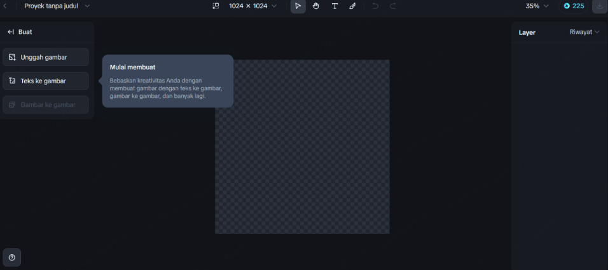Open the help question mark button
This screenshot has height=270, width=608.
[11, 257]
